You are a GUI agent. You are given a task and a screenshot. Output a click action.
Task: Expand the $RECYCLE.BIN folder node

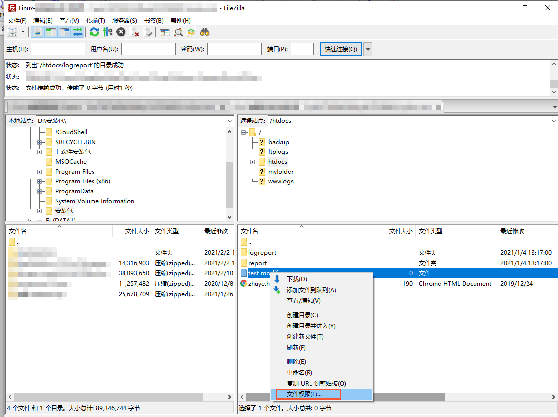[x=39, y=142]
